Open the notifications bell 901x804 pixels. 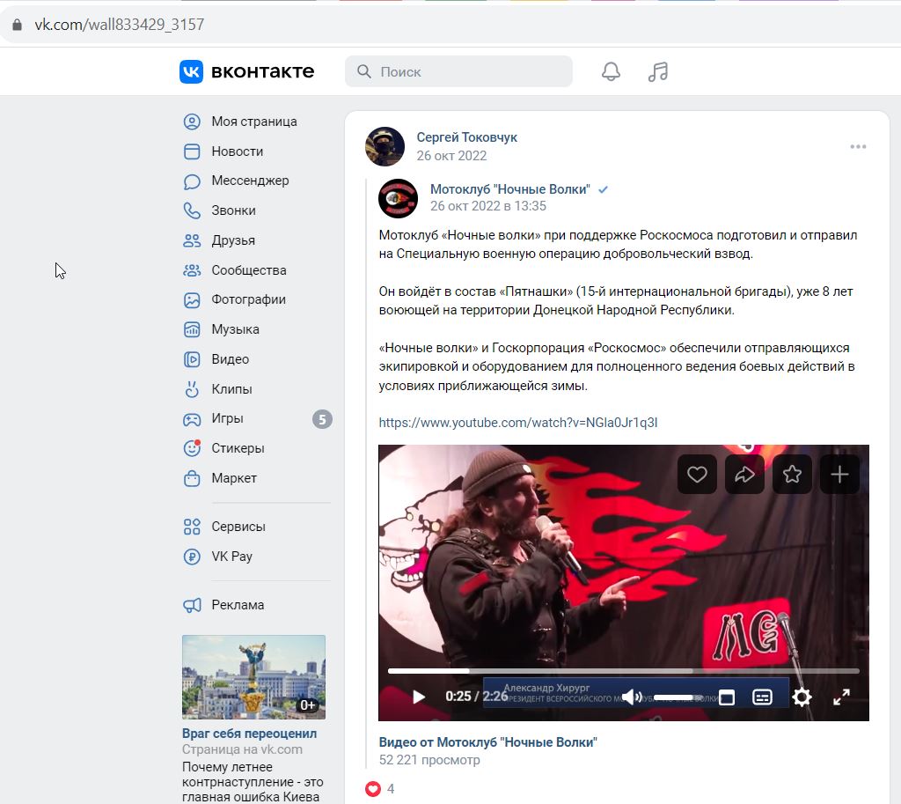[x=611, y=71]
